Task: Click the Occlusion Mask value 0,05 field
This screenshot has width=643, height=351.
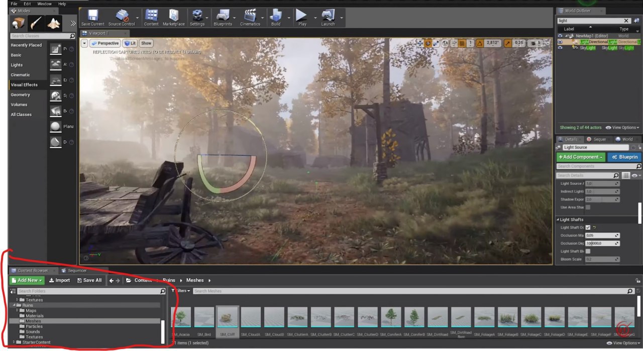Action: [x=602, y=236]
